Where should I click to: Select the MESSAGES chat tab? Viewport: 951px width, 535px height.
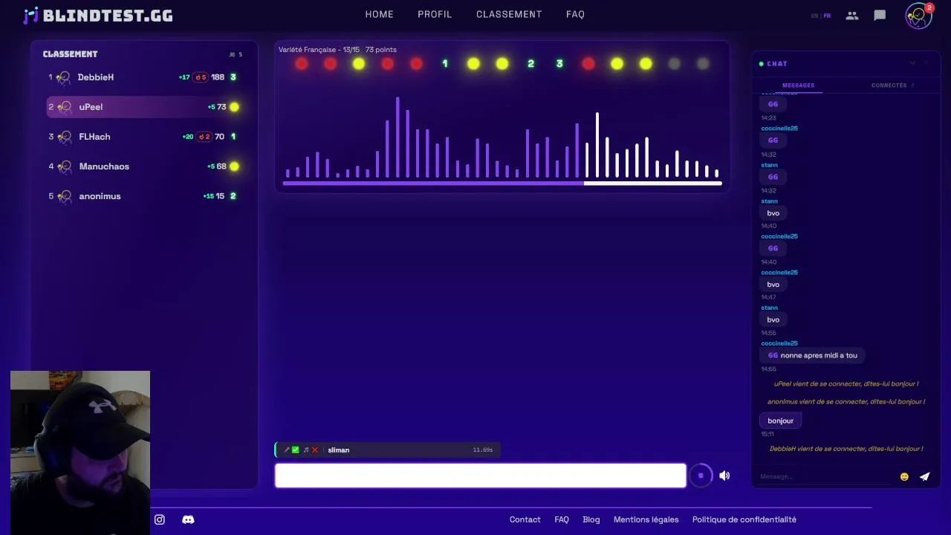(798, 85)
